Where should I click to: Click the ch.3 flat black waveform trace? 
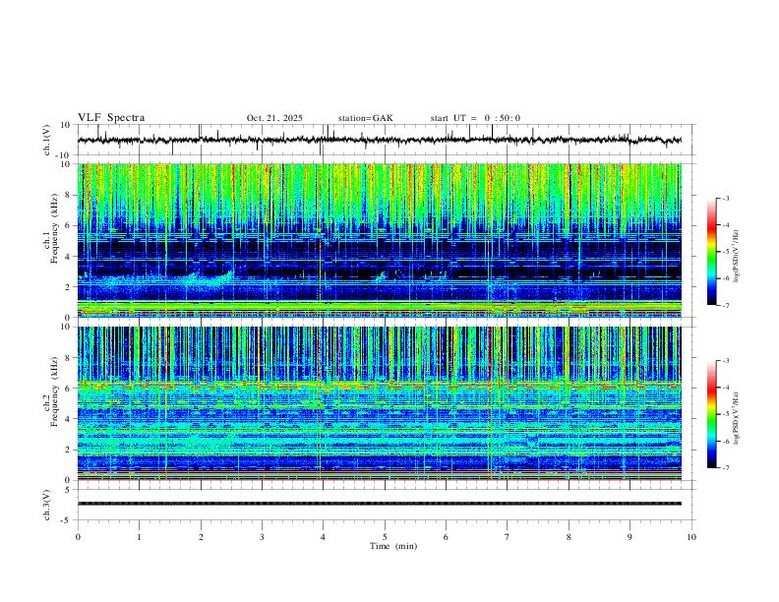click(x=379, y=504)
